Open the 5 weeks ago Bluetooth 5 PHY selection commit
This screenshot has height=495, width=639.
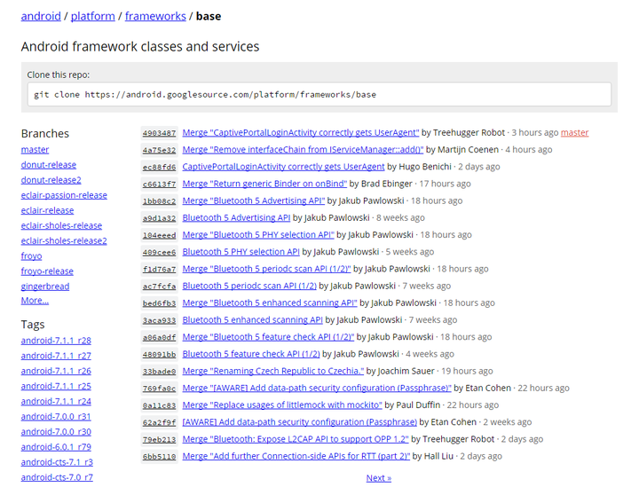(x=241, y=252)
